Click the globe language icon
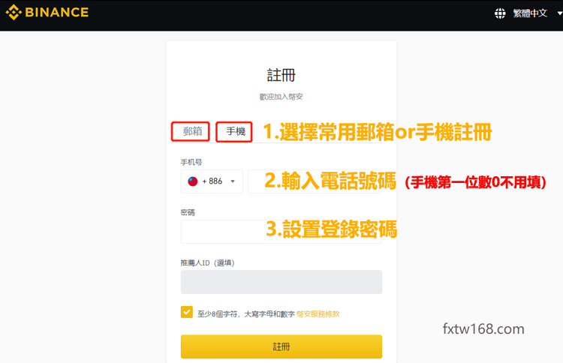Image resolution: width=563 pixels, height=363 pixels. [501, 13]
